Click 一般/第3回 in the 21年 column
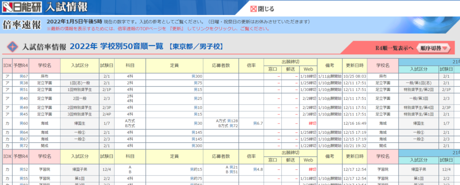Screen dimensions: 460x185 418,98
